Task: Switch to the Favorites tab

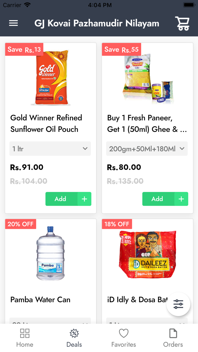Action: tap(124, 337)
